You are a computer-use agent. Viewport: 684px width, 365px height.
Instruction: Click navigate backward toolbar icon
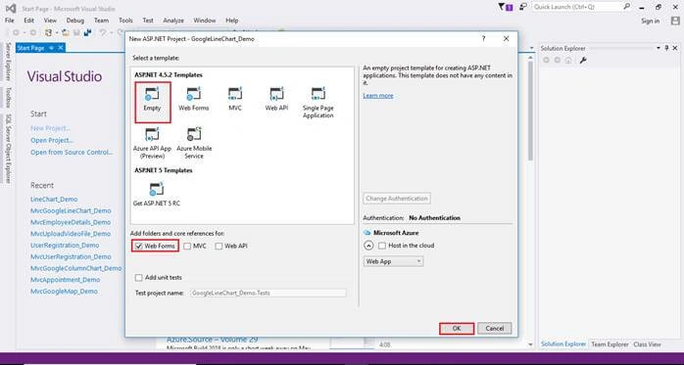click(16, 32)
